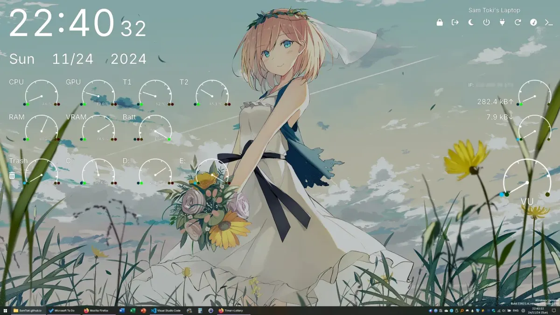Viewport: 560px width, 315px height.
Task: Click the terminal prompt icon
Action: tap(549, 22)
